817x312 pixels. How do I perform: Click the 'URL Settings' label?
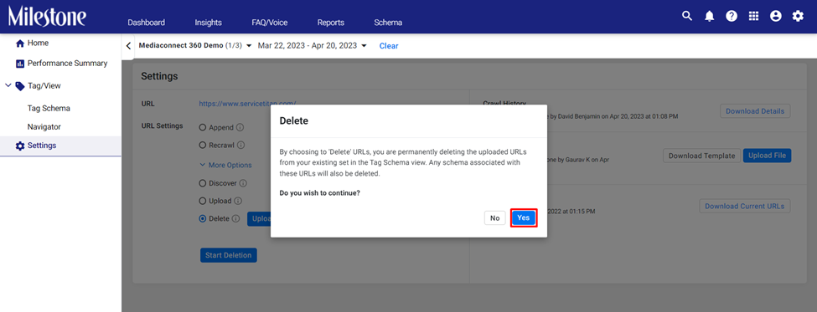[x=162, y=125]
